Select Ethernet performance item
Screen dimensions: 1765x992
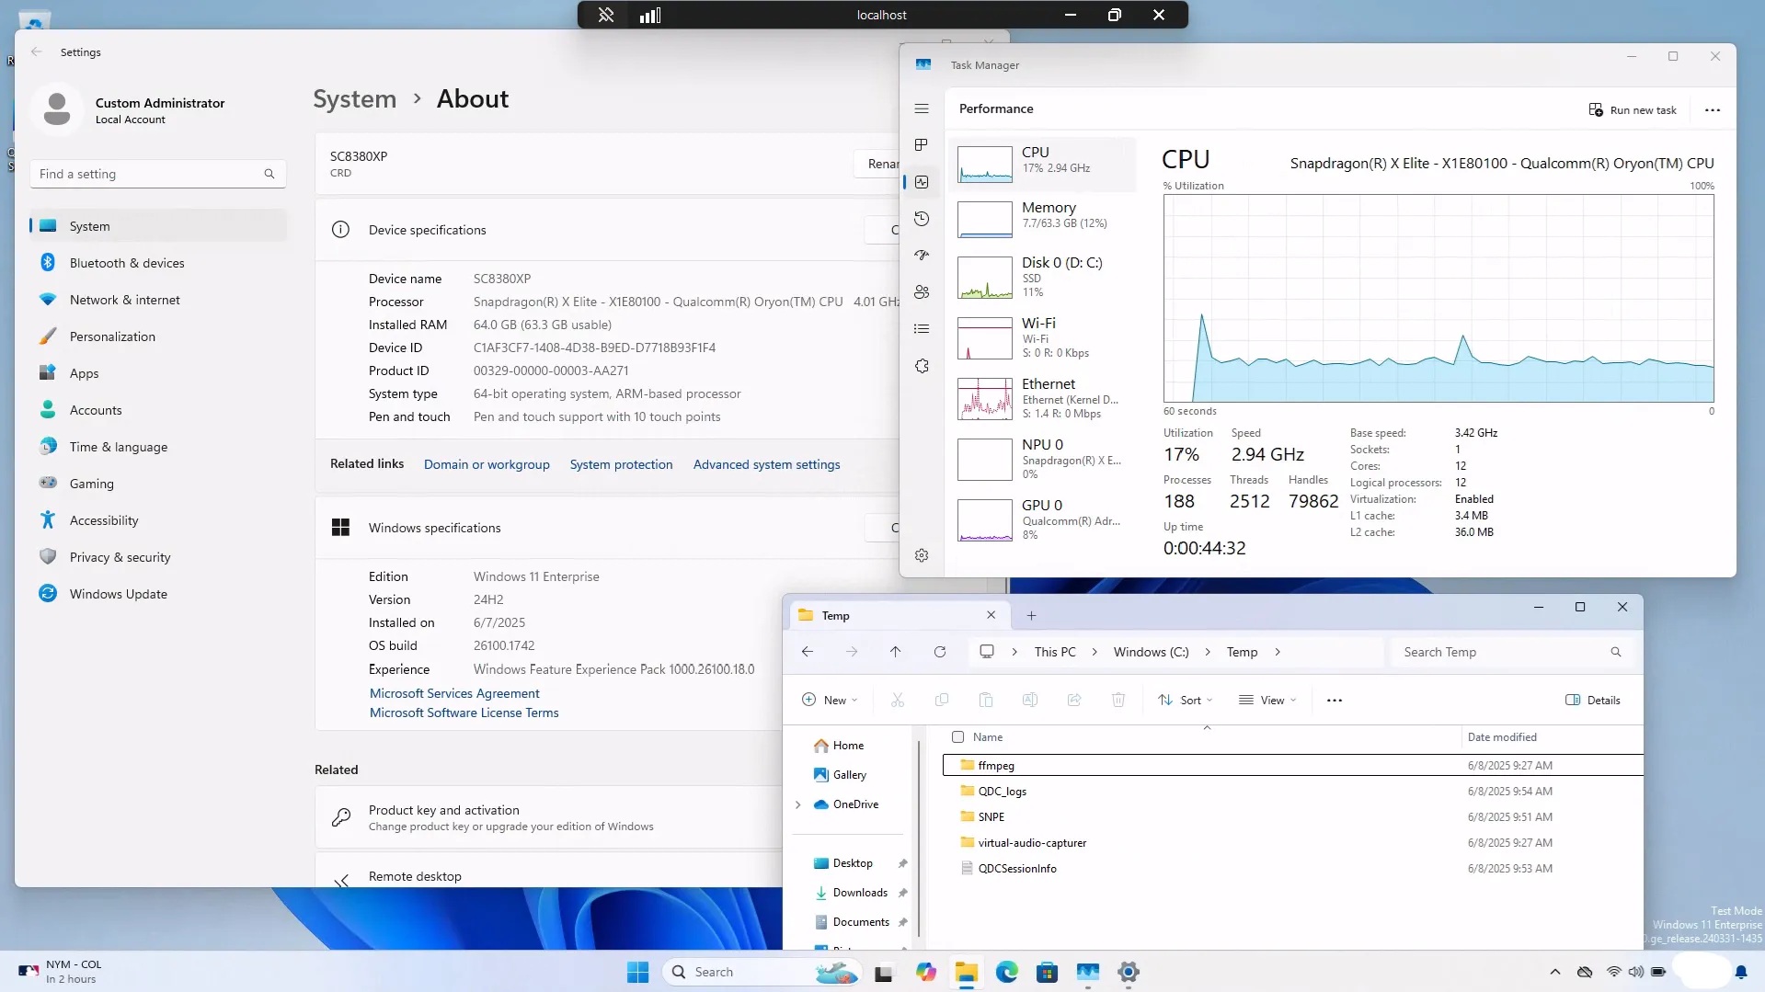[x=1042, y=398]
